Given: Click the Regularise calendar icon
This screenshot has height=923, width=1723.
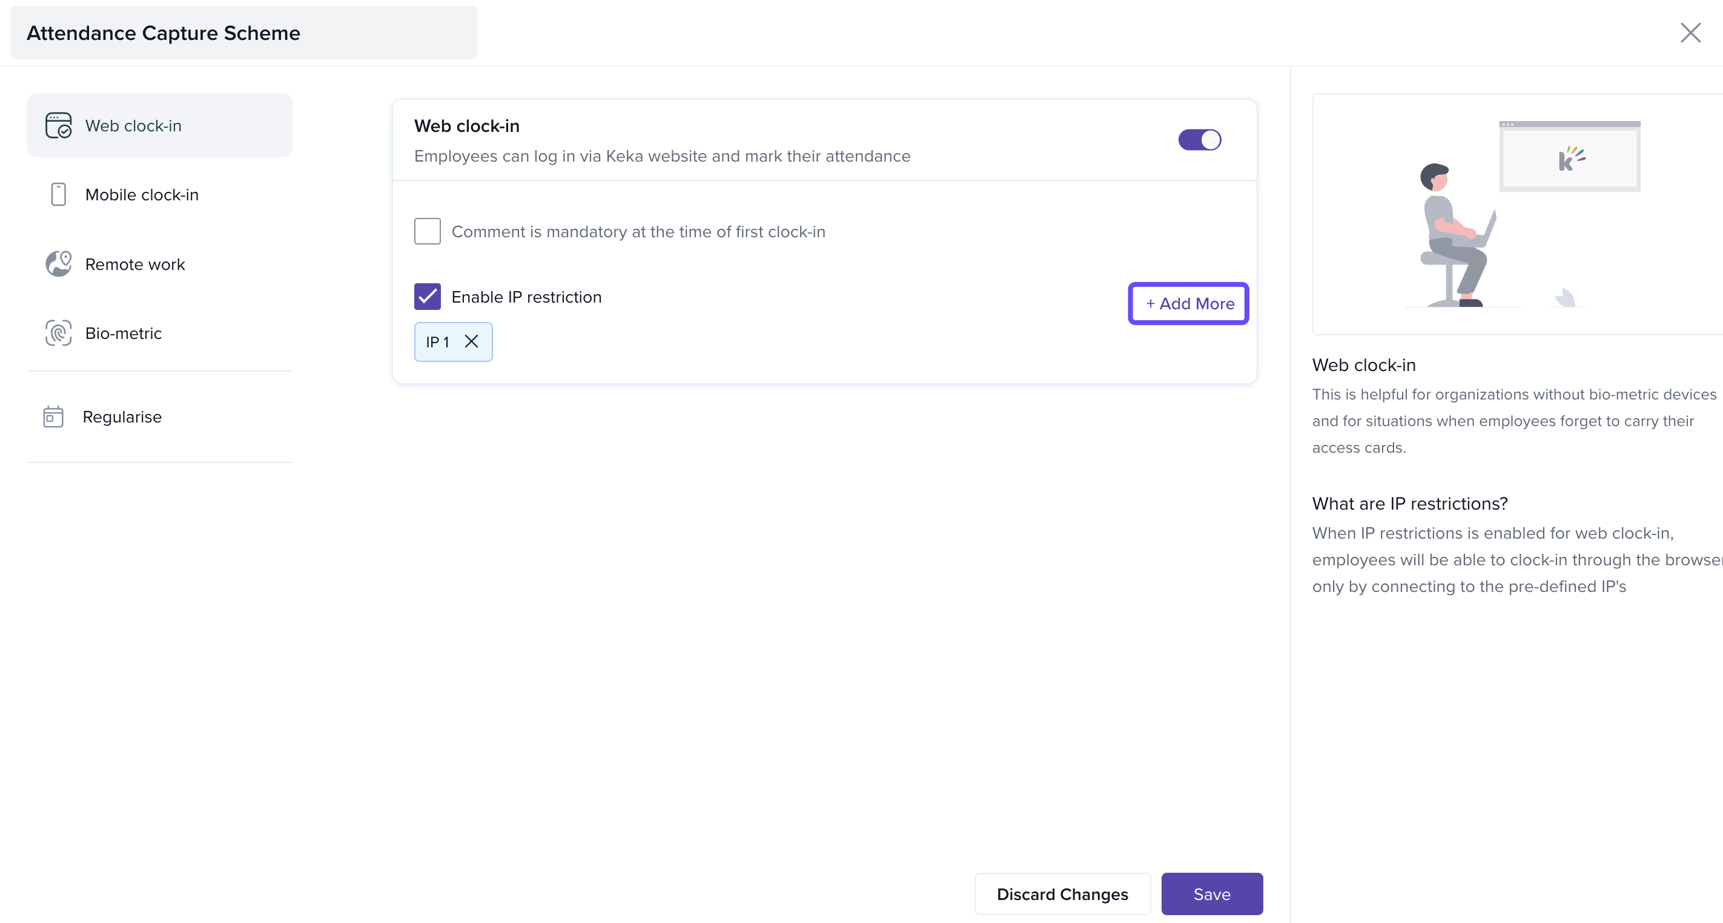Looking at the screenshot, I should (x=53, y=416).
